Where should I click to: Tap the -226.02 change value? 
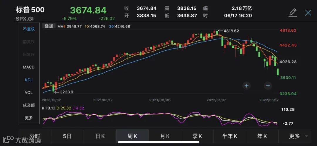pyautogui.click(x=107, y=19)
